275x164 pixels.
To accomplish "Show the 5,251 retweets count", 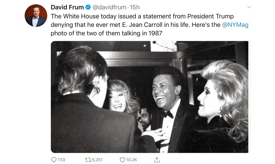I will click(97, 160).
